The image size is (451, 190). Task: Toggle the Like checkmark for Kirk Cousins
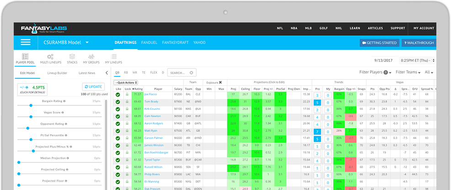coord(118,109)
